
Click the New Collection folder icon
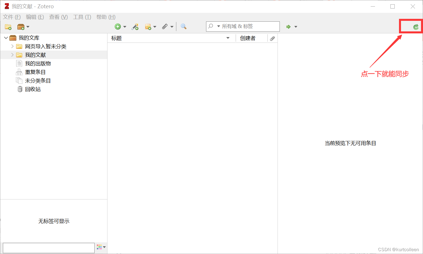tap(8, 27)
